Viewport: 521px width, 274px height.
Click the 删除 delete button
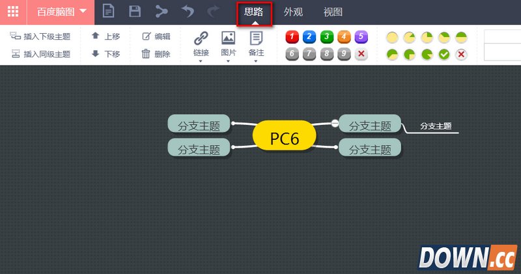click(x=156, y=54)
